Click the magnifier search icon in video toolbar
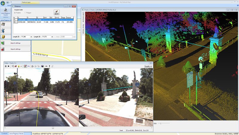Viewport: 239px width, 135px height. click(x=13, y=66)
